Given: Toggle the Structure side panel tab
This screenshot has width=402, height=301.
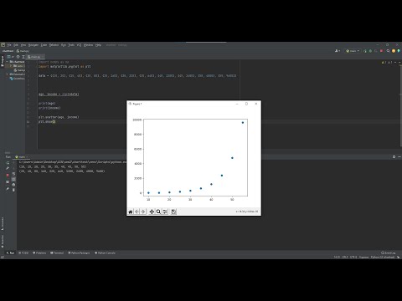Looking at the screenshot, I should click(x=3, y=223).
